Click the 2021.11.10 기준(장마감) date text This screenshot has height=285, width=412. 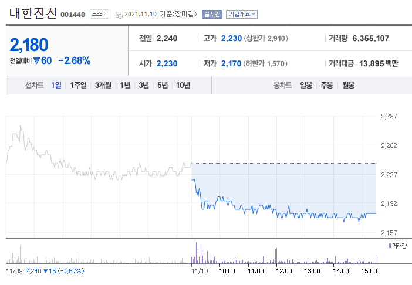click(x=161, y=14)
